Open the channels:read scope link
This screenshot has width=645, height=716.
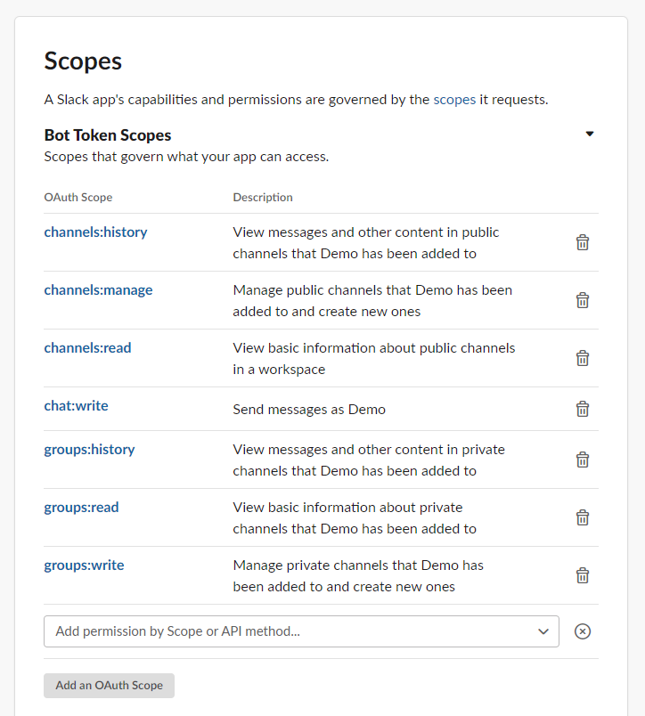coord(87,347)
